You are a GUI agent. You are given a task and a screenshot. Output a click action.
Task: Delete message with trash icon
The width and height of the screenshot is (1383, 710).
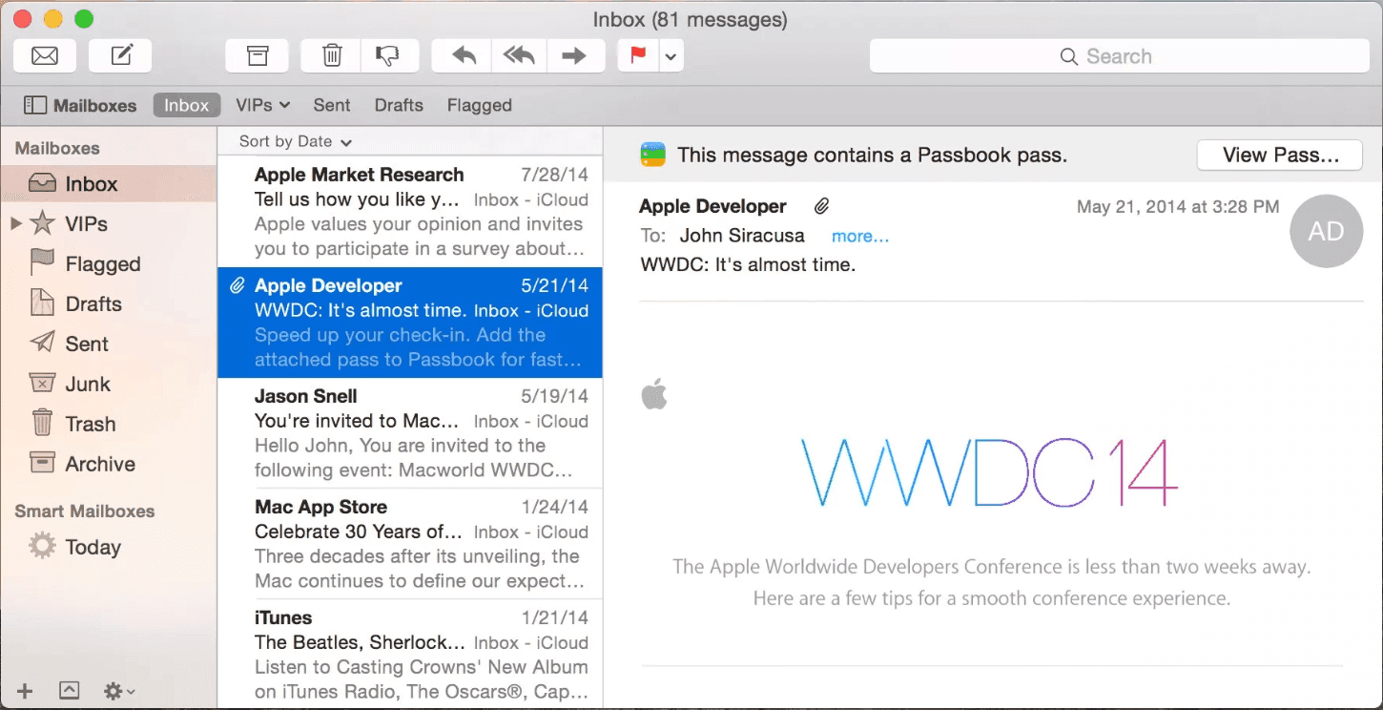(331, 56)
